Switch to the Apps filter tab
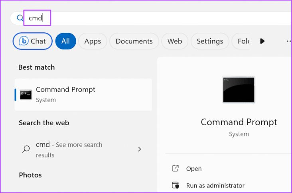The height and width of the screenshot is (193, 292). click(93, 41)
